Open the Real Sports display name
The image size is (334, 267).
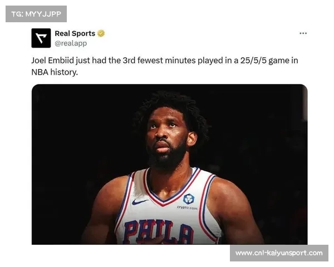[75, 33]
